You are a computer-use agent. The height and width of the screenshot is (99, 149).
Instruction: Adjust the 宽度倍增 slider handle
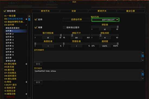click(64, 44)
